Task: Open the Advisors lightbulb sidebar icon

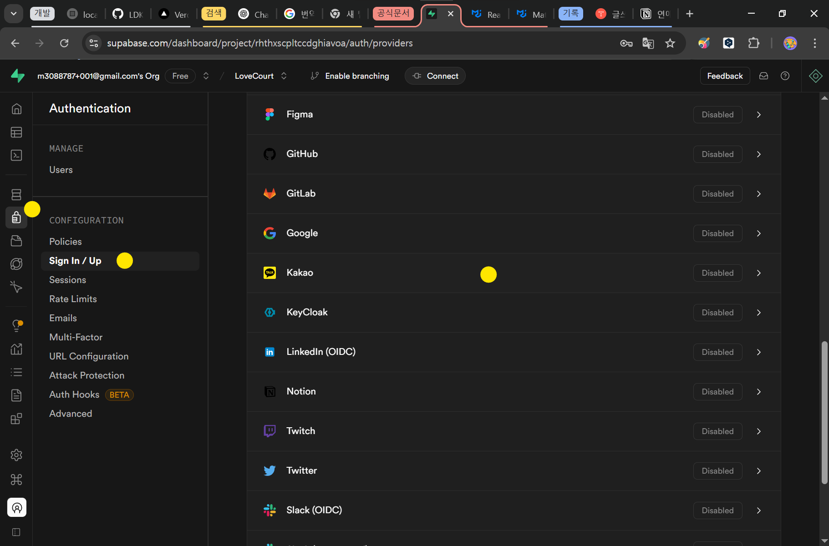Action: pos(16,326)
